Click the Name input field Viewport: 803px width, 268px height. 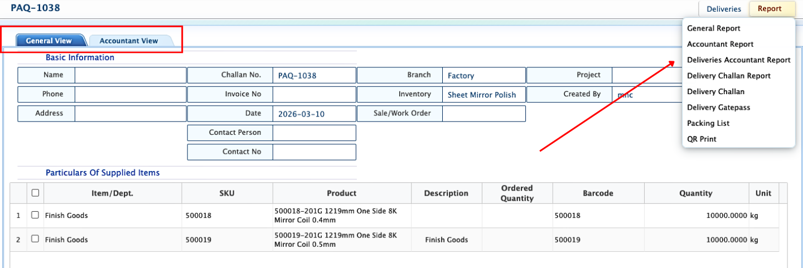pyautogui.click(x=130, y=75)
